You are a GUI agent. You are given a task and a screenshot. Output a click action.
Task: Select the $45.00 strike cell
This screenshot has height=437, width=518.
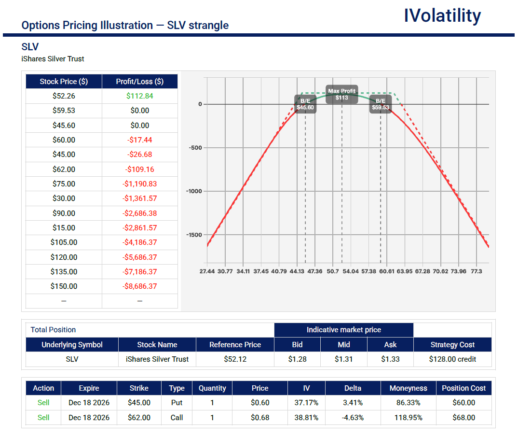[139, 403]
